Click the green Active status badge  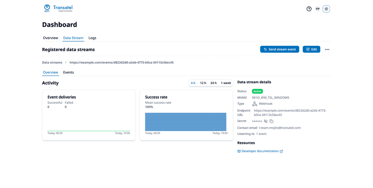point(257,91)
